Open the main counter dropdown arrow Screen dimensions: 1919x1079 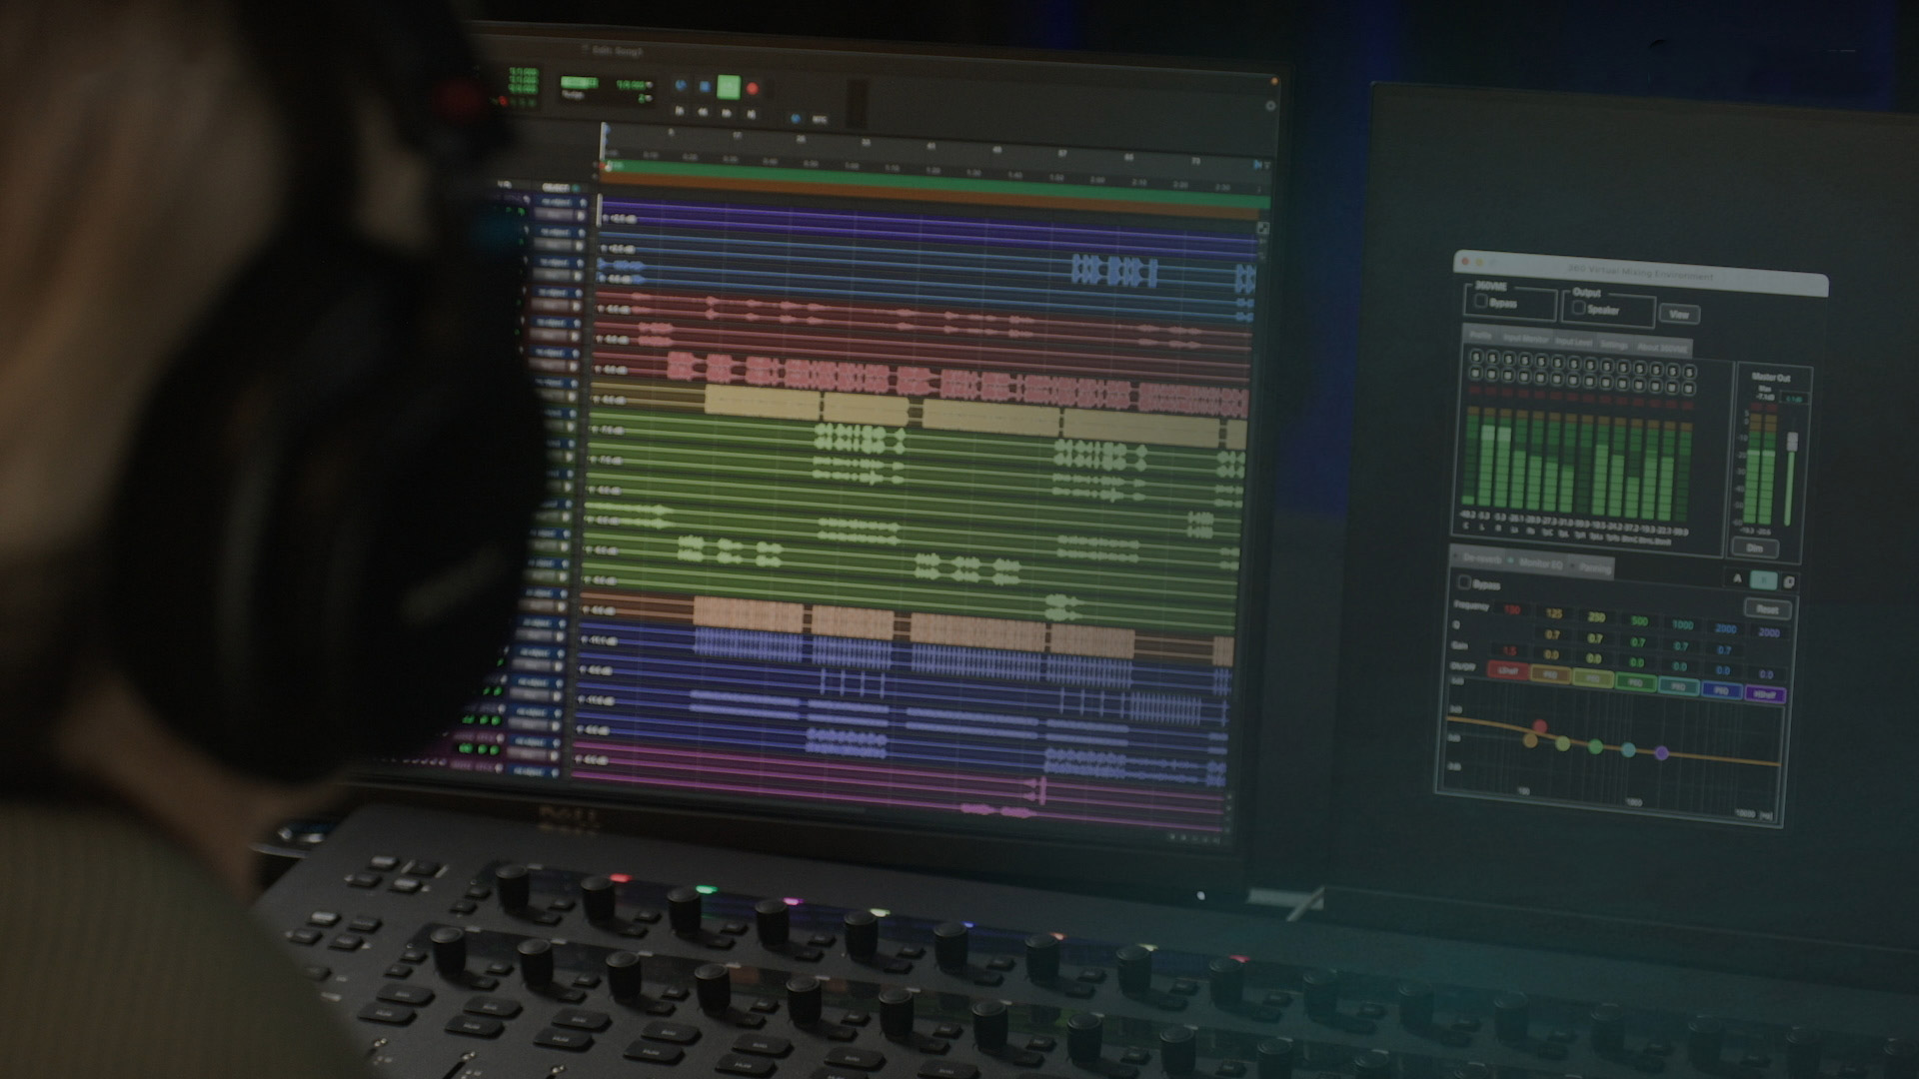[x=649, y=85]
